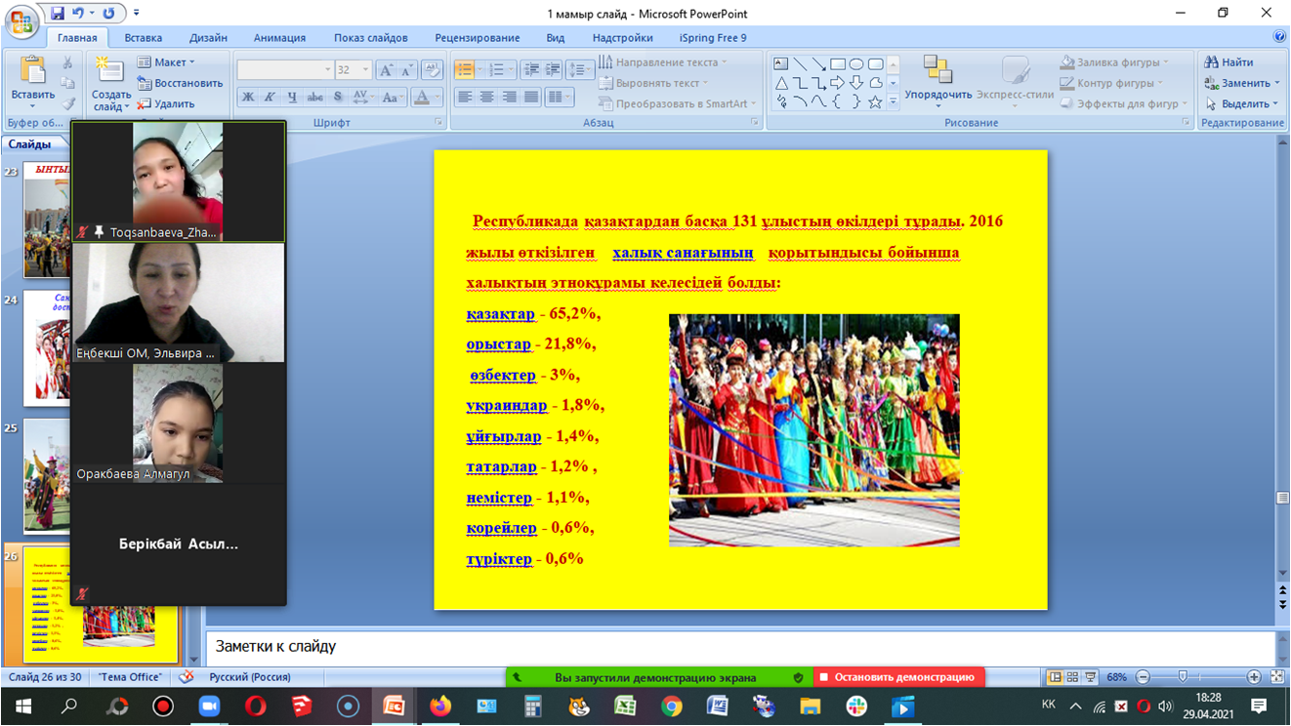Select slide 24 thumbnail in the slides panel
The image size is (1291, 726).
pyautogui.click(x=47, y=346)
